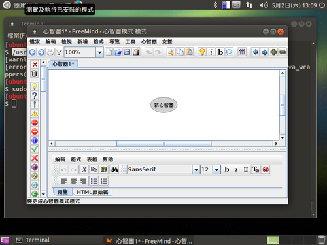This screenshot has width=327, height=245.
Task: Open the 編輯 menu in FreeMind menu bar
Action: coord(50,42)
